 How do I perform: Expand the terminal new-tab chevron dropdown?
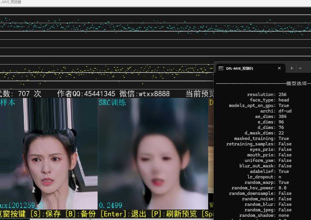click(300, 68)
